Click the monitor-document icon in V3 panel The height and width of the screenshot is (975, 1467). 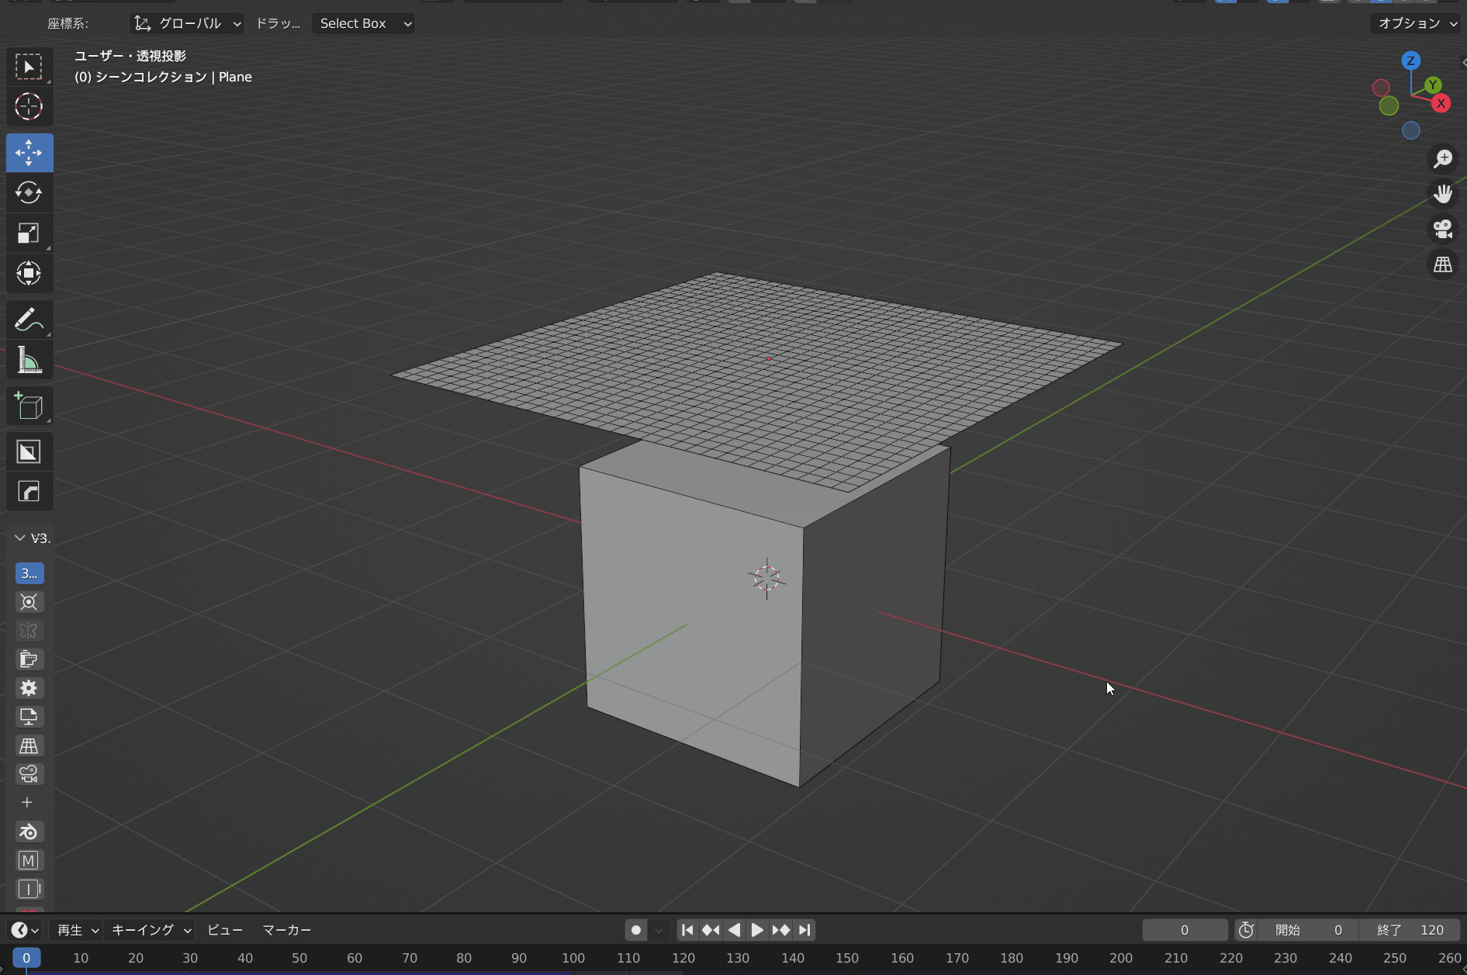[x=29, y=717]
